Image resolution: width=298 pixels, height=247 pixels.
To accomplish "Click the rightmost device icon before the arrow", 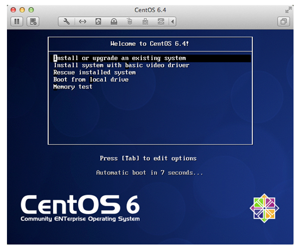I will (x=161, y=22).
